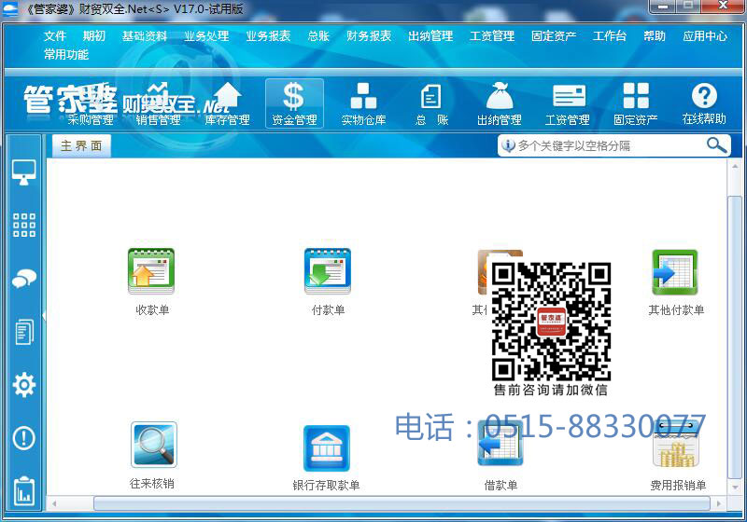The height and width of the screenshot is (522, 747).
Task: Select 资金管理 dollar icon
Action: [x=294, y=103]
